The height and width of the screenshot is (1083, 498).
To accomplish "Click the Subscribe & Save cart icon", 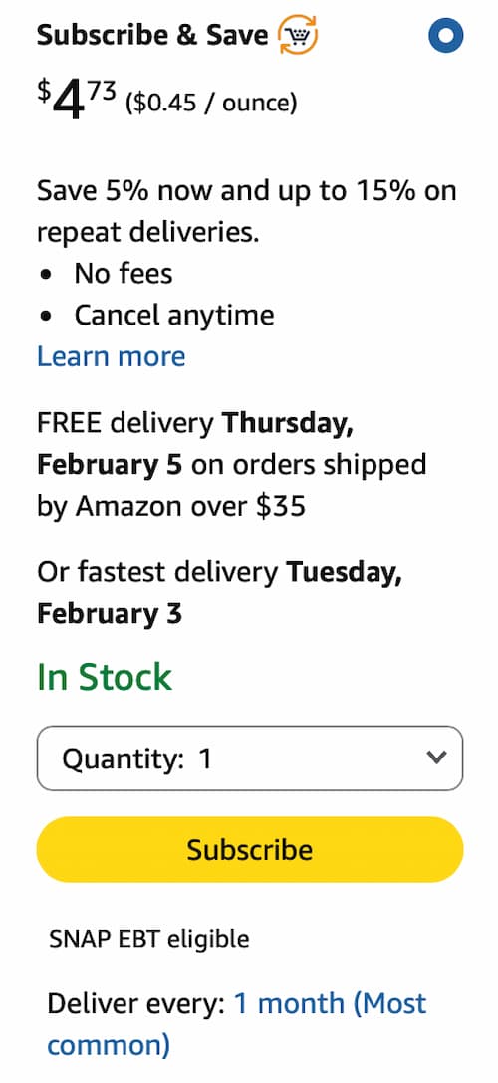I will [298, 36].
